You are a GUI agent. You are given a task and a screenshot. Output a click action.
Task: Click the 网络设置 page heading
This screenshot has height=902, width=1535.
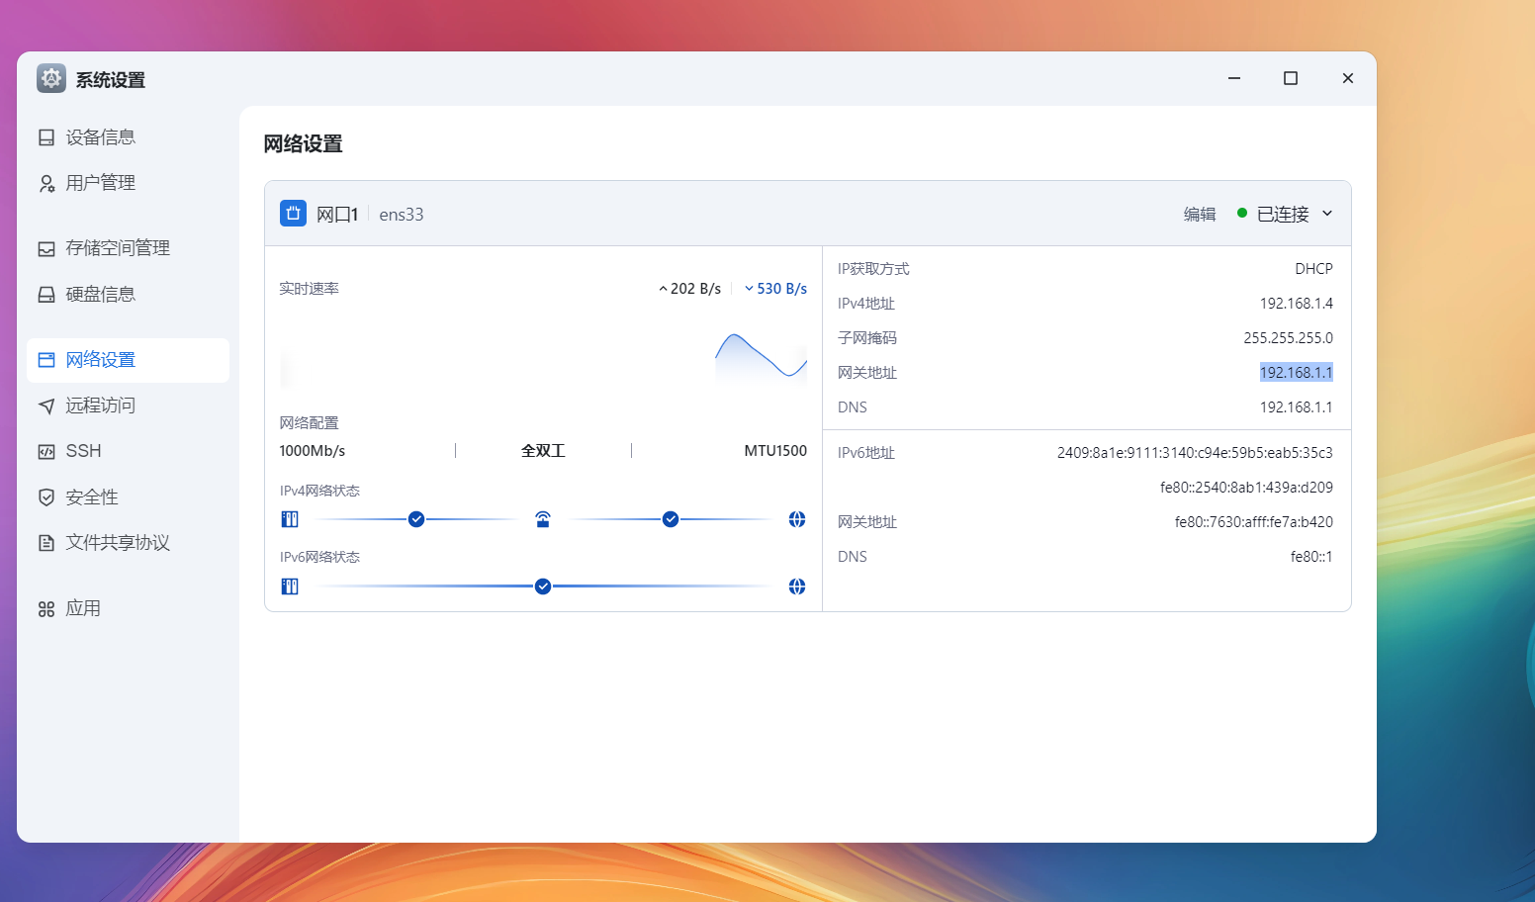coord(303,144)
